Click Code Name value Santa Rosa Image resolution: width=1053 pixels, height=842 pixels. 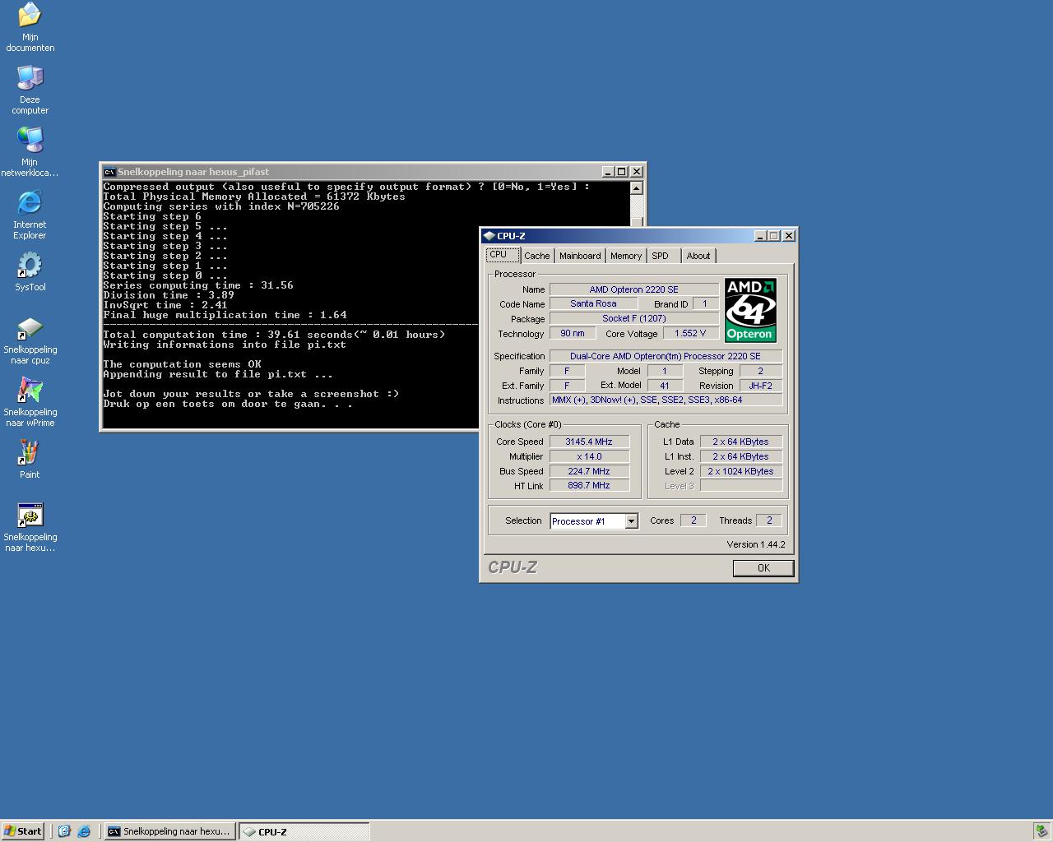(x=593, y=303)
